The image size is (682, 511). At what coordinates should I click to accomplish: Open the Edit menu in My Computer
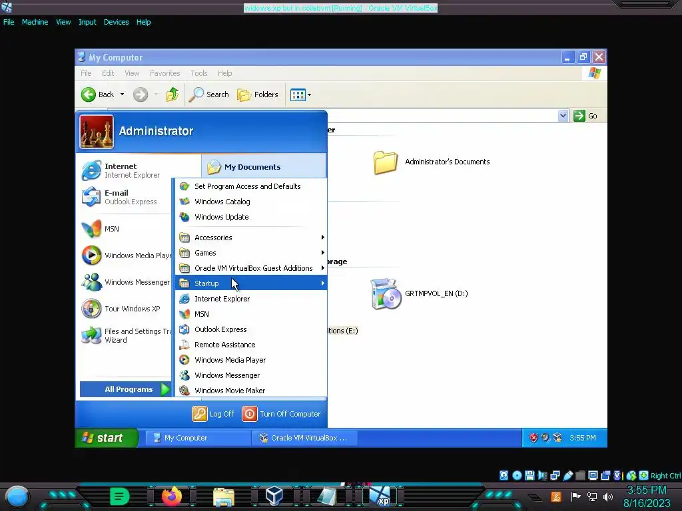[x=108, y=73]
